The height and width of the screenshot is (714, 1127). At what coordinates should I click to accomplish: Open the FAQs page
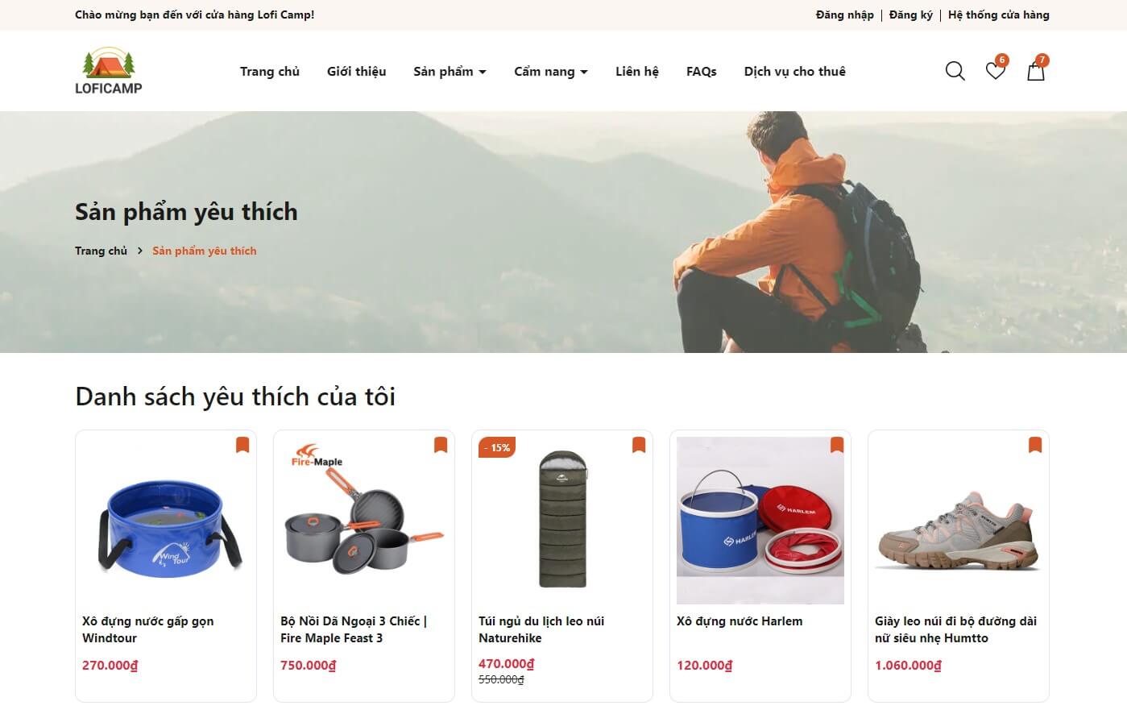tap(702, 71)
